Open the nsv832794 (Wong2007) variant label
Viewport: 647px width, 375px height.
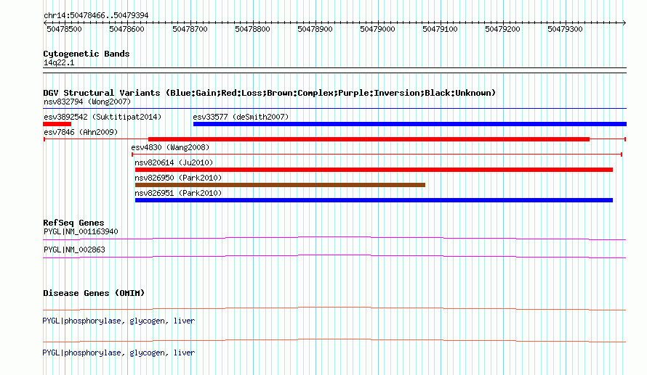tap(87, 102)
